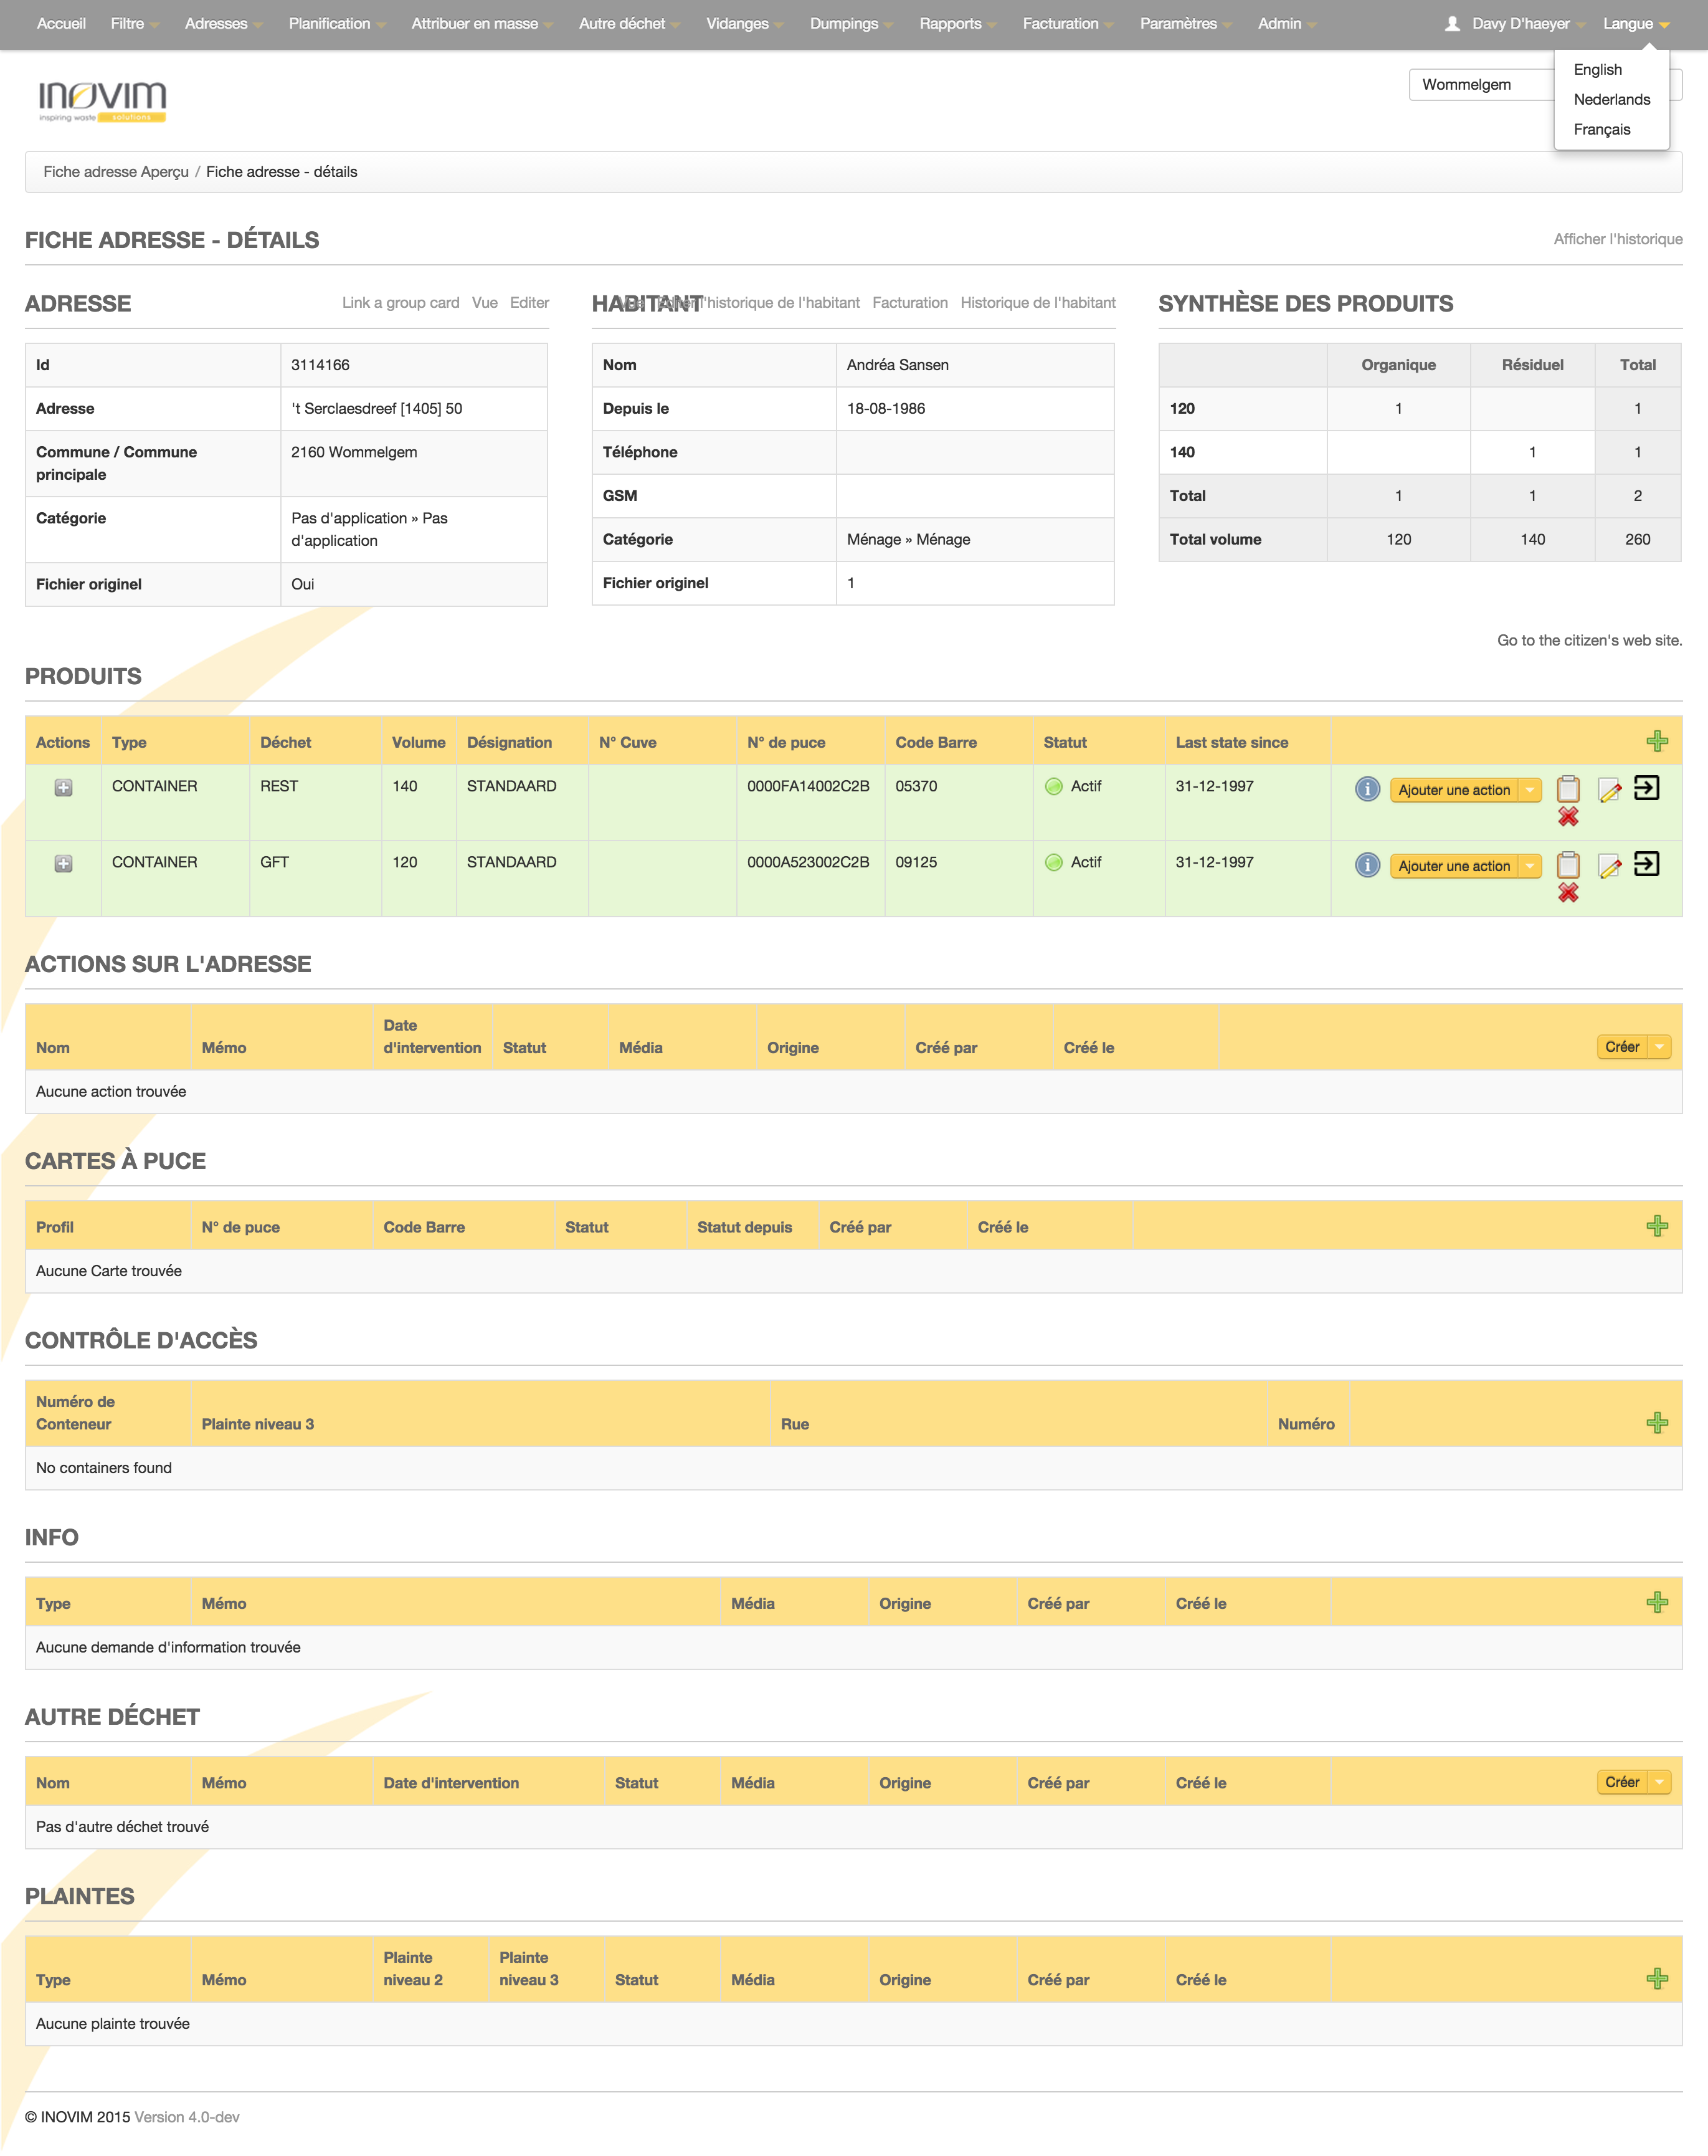Click Link a group card
Screen dimensions: 1708x2156
[x=401, y=303]
